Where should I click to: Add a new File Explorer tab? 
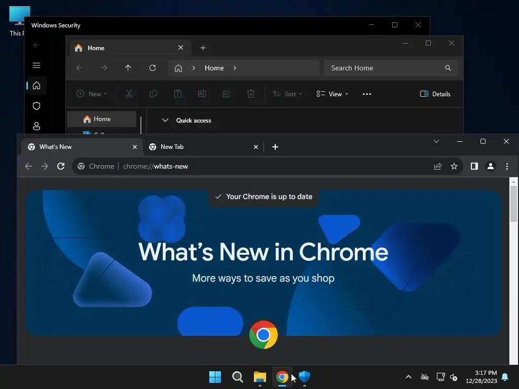[203, 48]
